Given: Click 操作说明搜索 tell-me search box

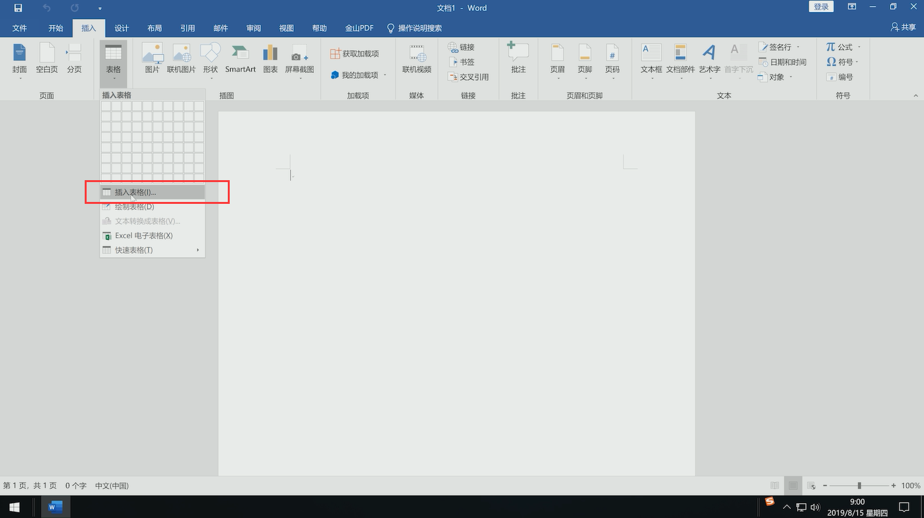Looking at the screenshot, I should click(x=415, y=28).
